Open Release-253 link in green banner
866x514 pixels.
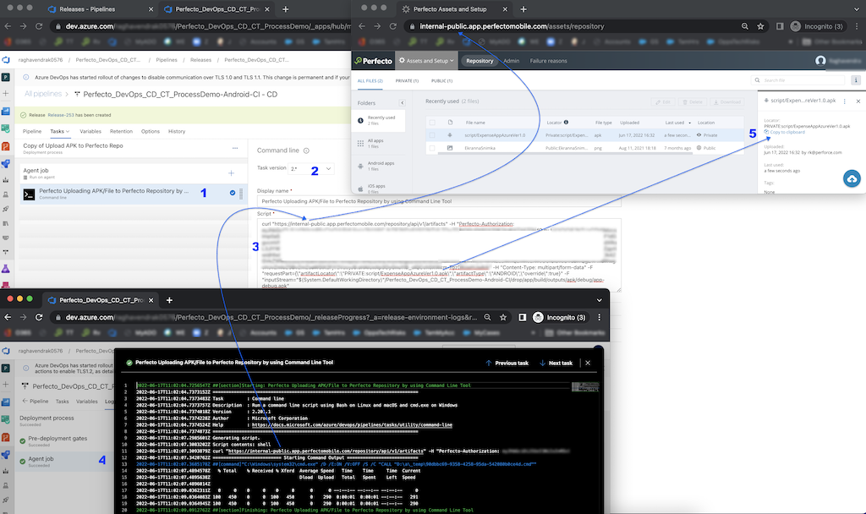[x=61, y=115]
